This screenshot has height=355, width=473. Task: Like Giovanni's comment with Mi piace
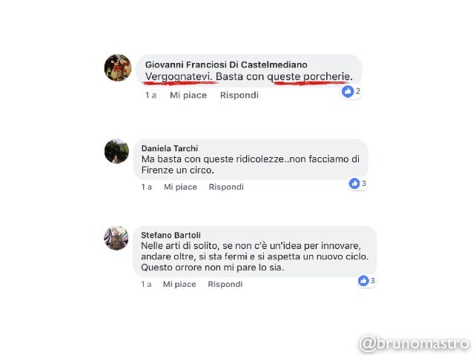pyautogui.click(x=188, y=96)
